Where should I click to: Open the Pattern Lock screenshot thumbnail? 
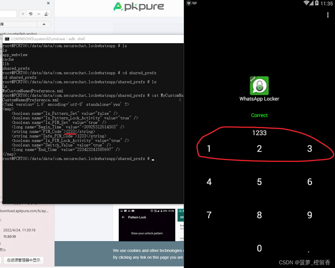coord(147,225)
